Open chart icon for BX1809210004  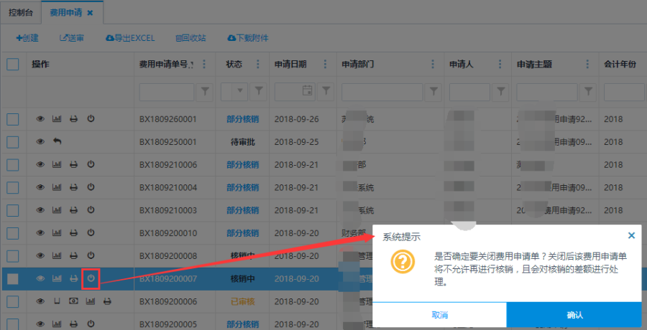pos(57,187)
